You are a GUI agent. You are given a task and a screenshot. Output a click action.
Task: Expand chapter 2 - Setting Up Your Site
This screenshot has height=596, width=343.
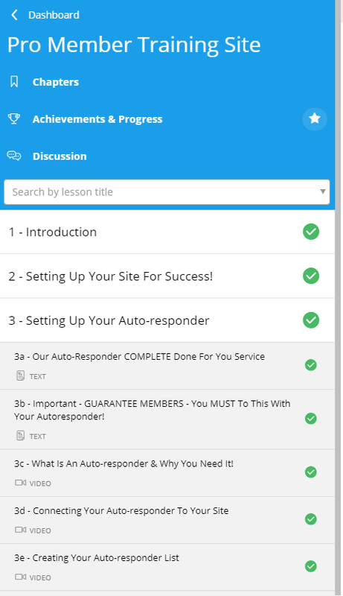[x=167, y=276]
